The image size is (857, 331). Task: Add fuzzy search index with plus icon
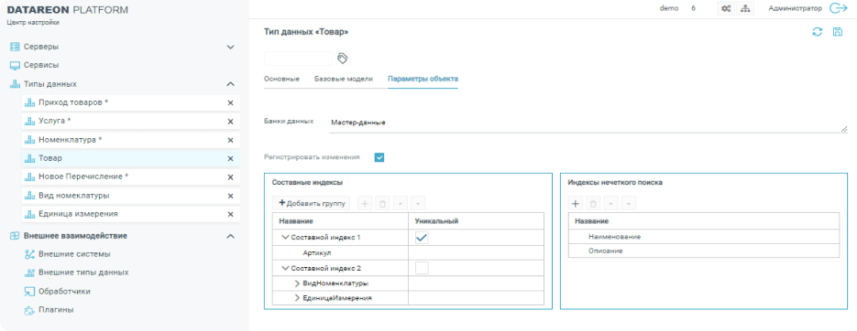pos(575,204)
